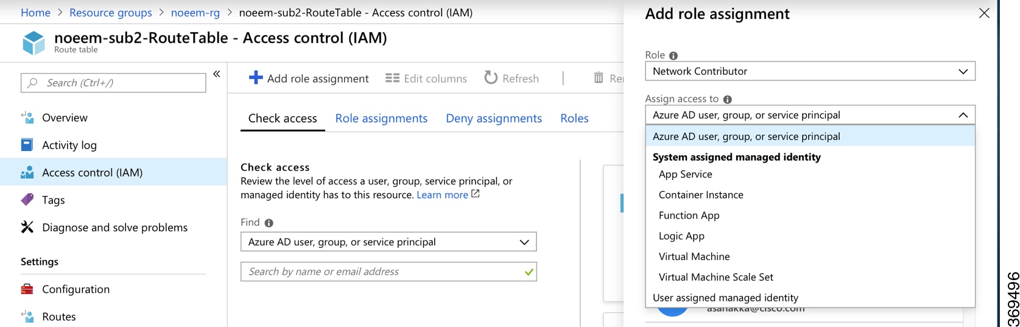Screen dimensions: 1020x327
Task: Select Function App option
Action: click(x=810, y=216)
